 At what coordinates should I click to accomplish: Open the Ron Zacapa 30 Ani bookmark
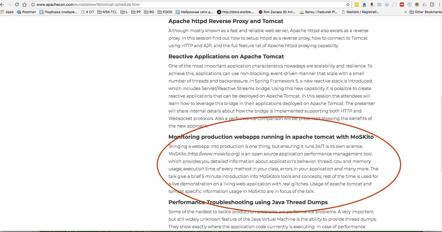(x=277, y=12)
